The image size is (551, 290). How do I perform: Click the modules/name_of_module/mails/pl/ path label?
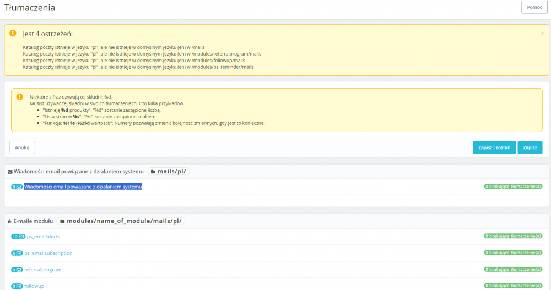pyautogui.click(x=121, y=221)
